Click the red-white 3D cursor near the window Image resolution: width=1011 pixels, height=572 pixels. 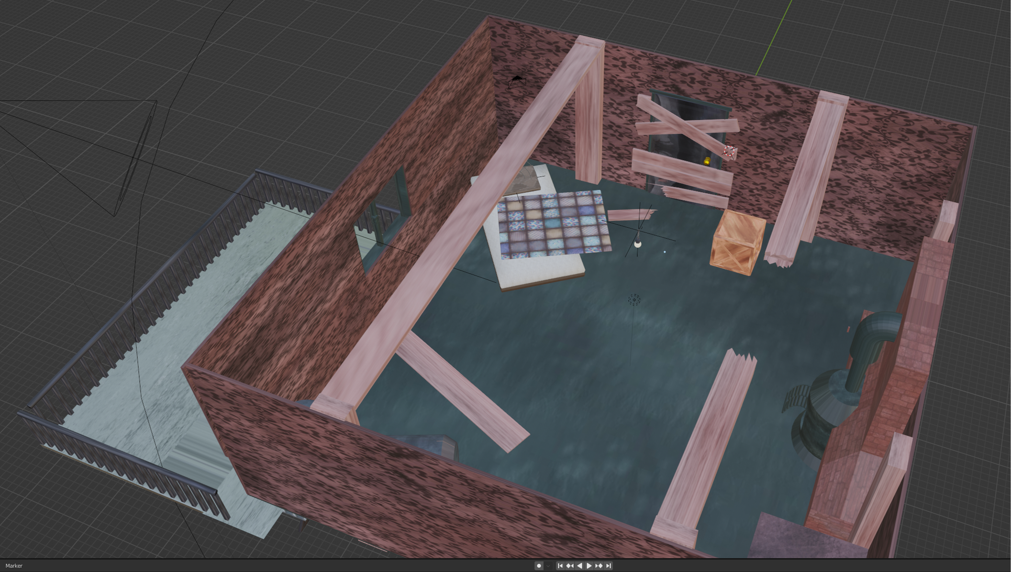click(730, 152)
